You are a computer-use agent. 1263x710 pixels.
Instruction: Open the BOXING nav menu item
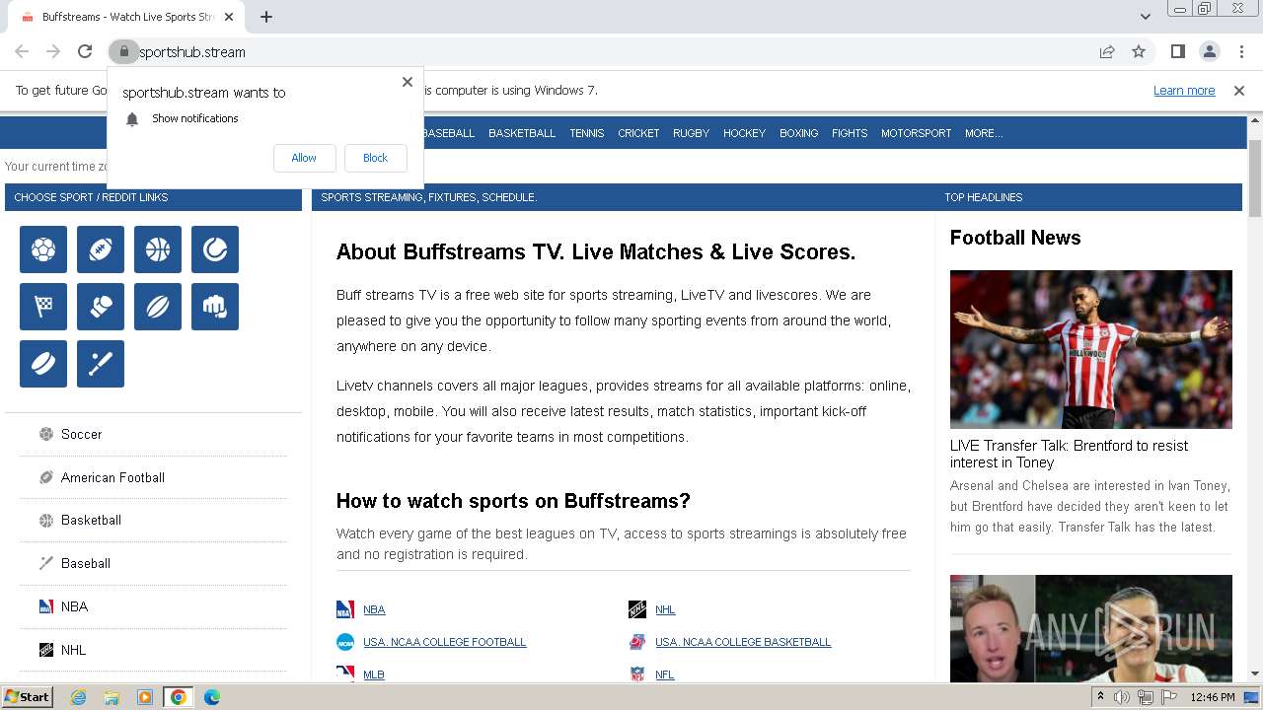[798, 133]
